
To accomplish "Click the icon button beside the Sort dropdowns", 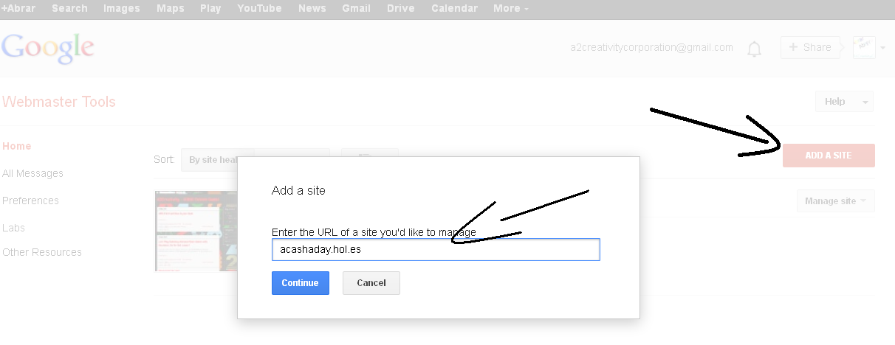I will [x=369, y=154].
